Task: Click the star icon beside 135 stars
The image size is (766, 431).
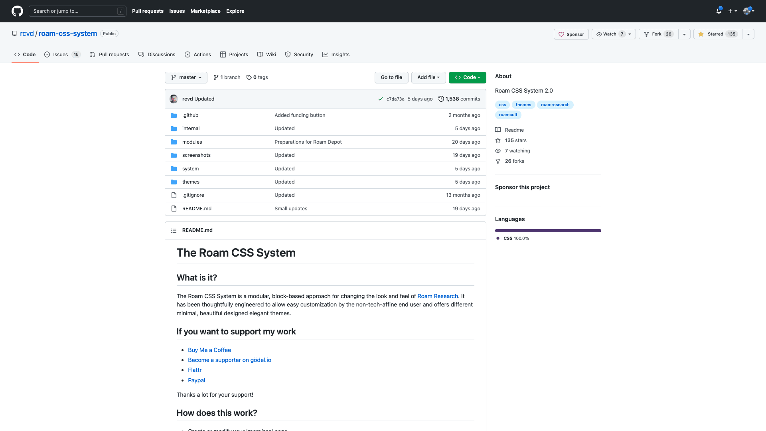Action: [x=498, y=140]
